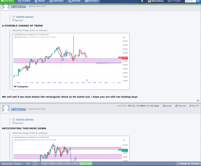Enlarge the anticipating move down chart
Image resolution: width=201 pixels, height=166 pixels.
click(71, 149)
